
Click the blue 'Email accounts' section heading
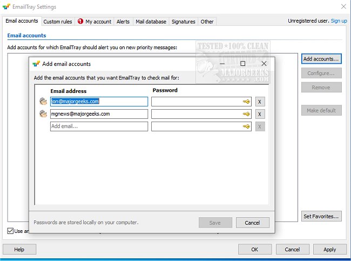(x=26, y=36)
